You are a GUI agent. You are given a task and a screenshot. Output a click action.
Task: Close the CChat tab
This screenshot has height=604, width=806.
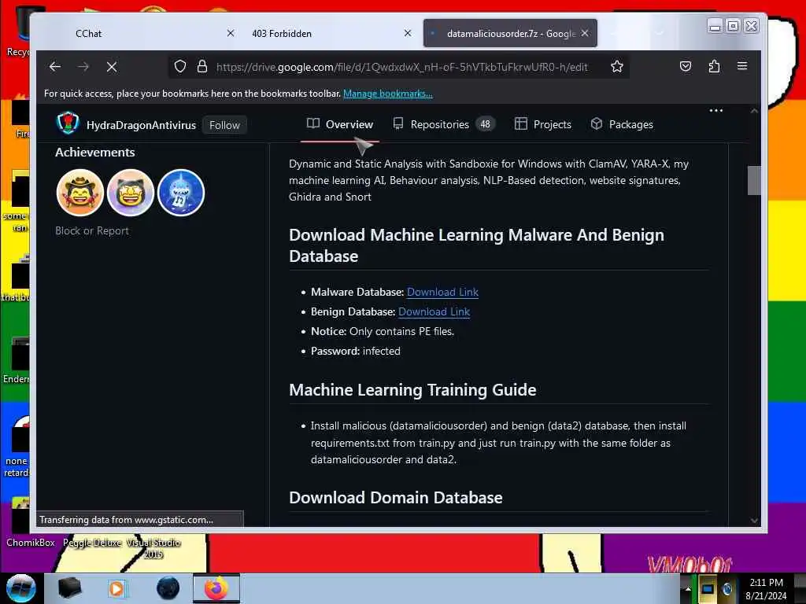pos(231,33)
